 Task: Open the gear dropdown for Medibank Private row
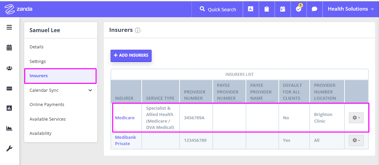[x=356, y=140]
